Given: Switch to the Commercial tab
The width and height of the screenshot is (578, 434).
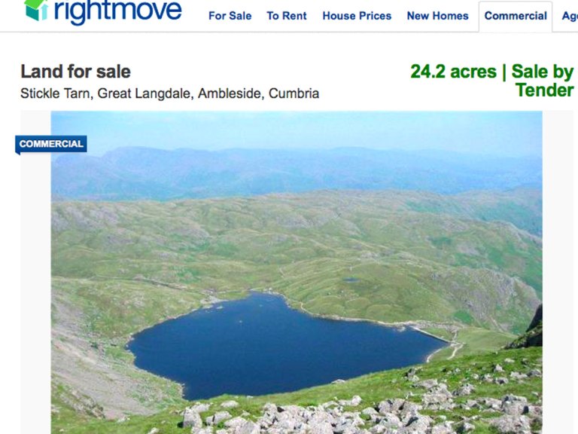Looking at the screenshot, I should point(516,17).
